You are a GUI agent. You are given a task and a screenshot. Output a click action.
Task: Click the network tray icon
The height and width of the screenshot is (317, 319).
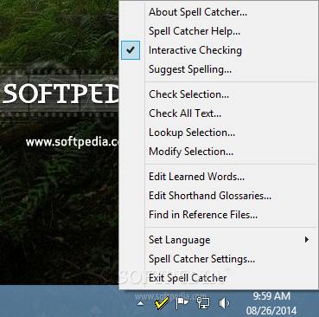pos(203,303)
